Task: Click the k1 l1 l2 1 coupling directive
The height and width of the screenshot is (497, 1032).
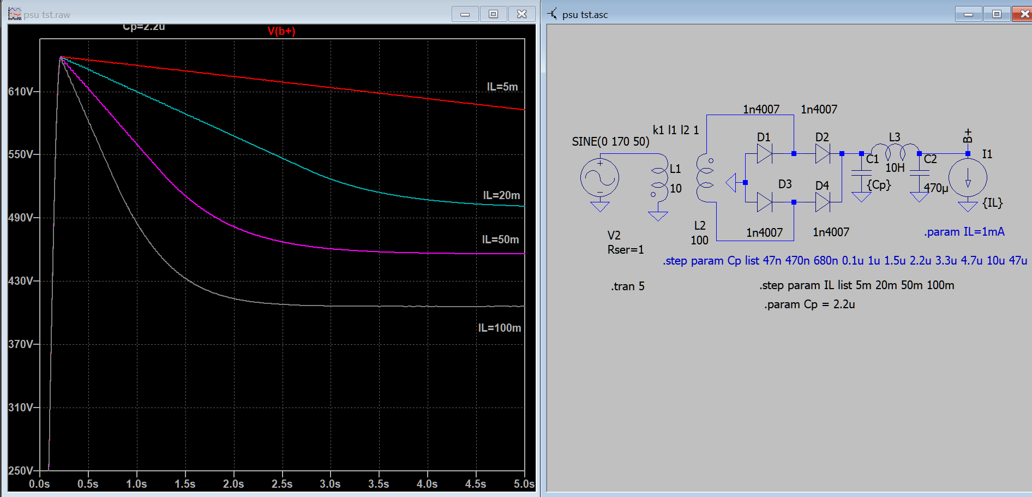Action: coord(676,130)
